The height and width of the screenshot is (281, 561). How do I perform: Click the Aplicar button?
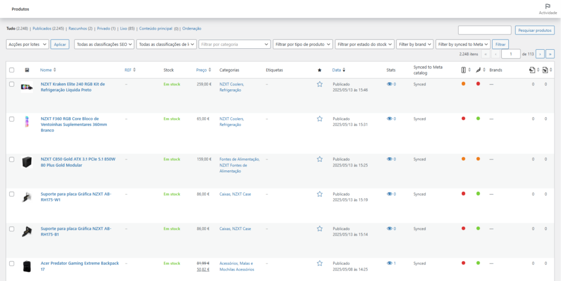[x=60, y=44]
